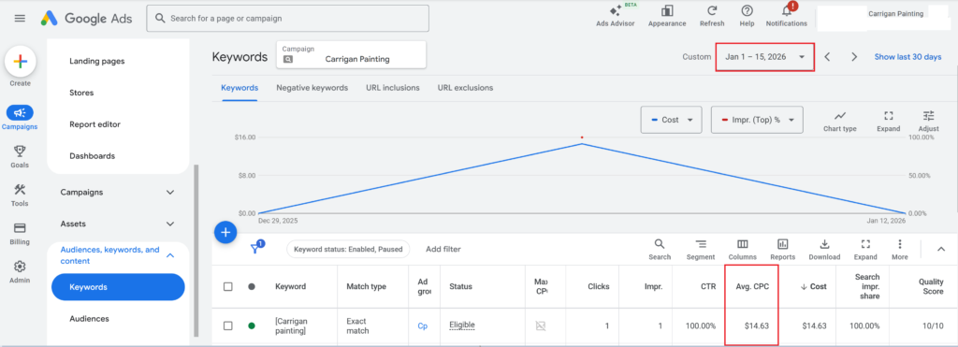Viewport: 958px width, 347px height.
Task: Collapse Audiences, keywords, and content section
Action: [118, 255]
